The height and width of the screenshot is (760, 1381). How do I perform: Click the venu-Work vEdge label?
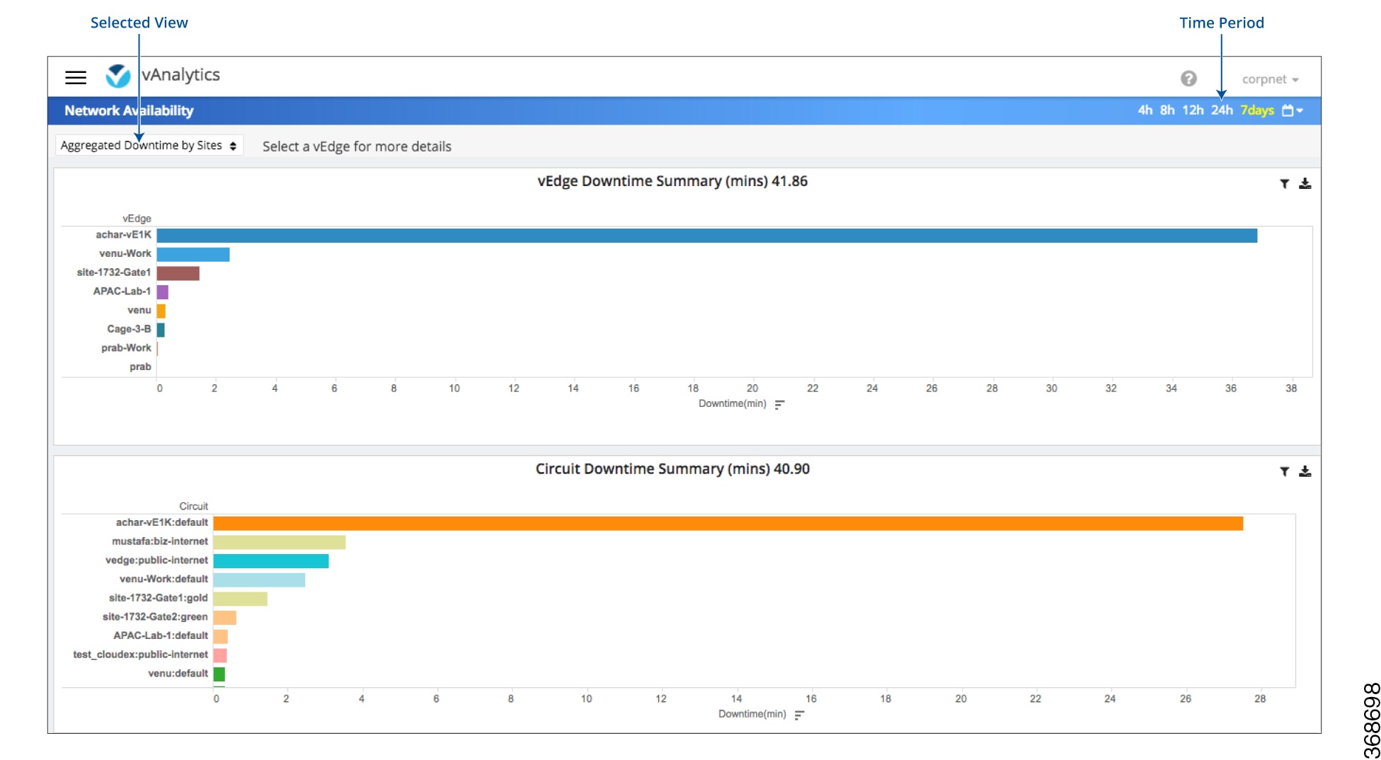point(125,253)
